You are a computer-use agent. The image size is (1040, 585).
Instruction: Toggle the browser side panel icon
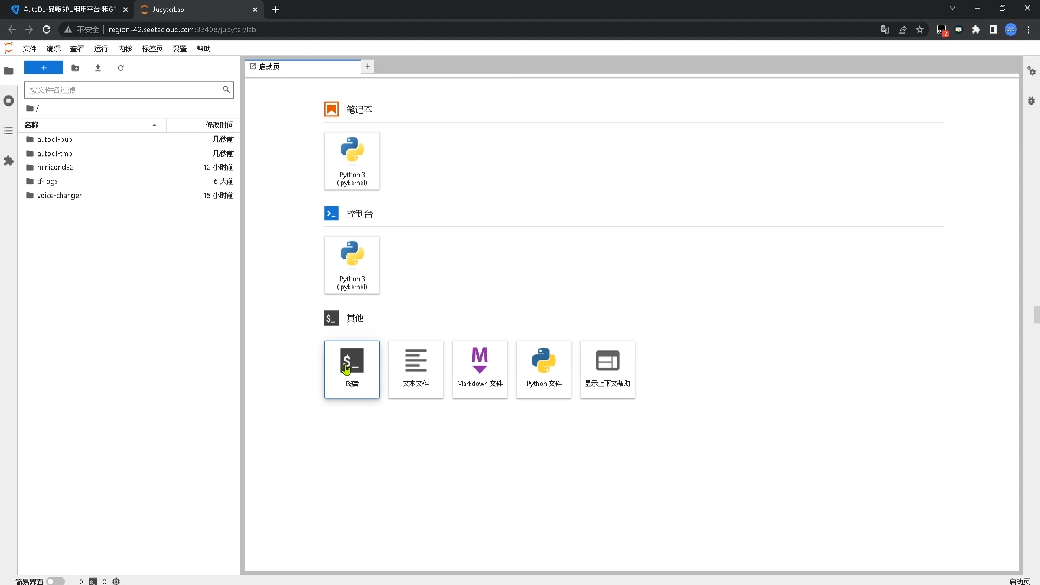993,30
